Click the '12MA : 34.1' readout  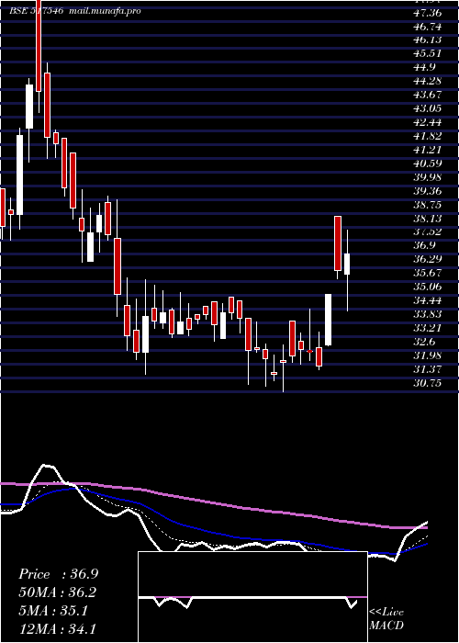(x=58, y=628)
